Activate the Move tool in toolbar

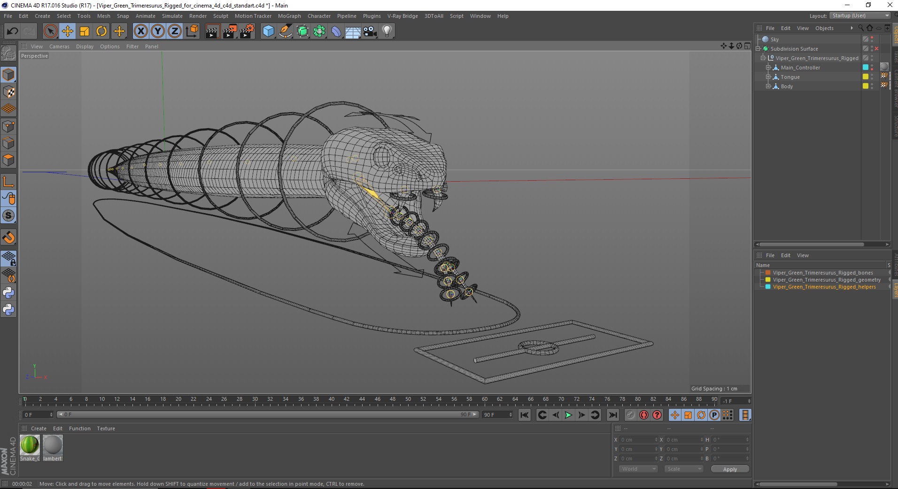pyautogui.click(x=67, y=31)
